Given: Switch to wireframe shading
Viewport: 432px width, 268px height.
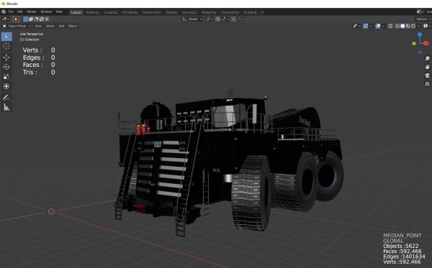Looking at the screenshot, I should click(397, 26).
